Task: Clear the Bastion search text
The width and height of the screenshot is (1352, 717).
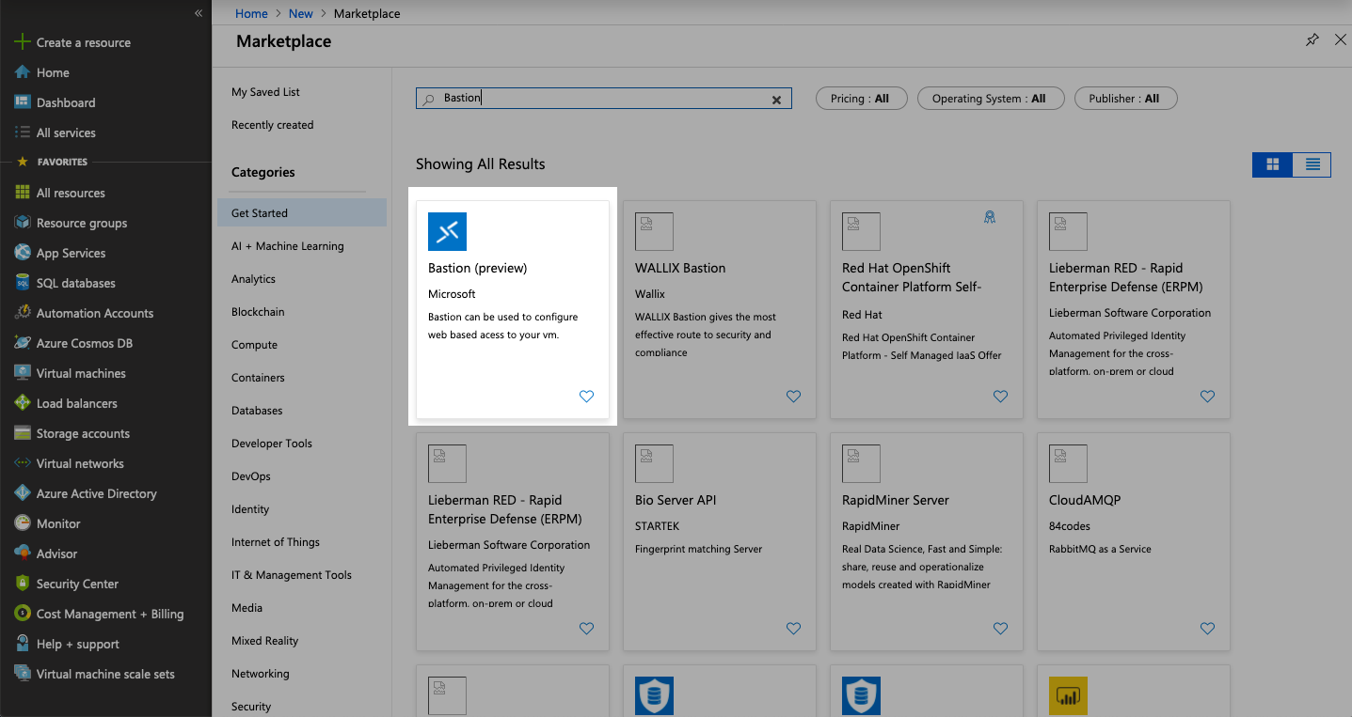Action: pyautogui.click(x=777, y=99)
